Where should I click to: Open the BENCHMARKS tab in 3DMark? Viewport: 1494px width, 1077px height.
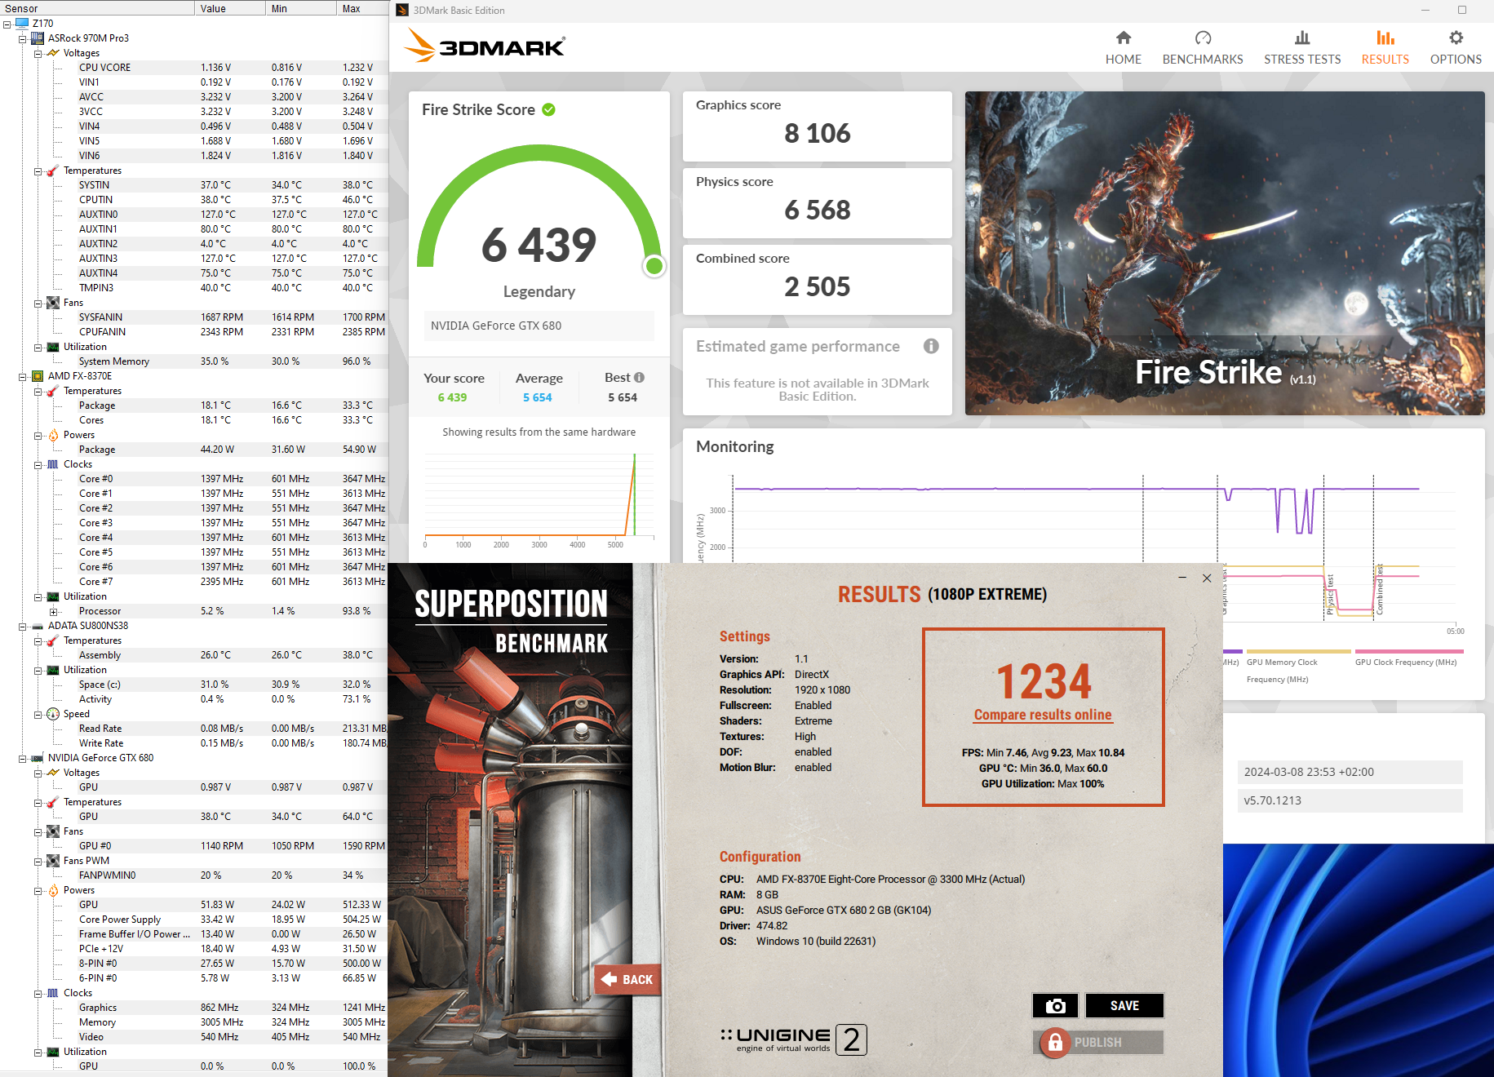click(1203, 48)
